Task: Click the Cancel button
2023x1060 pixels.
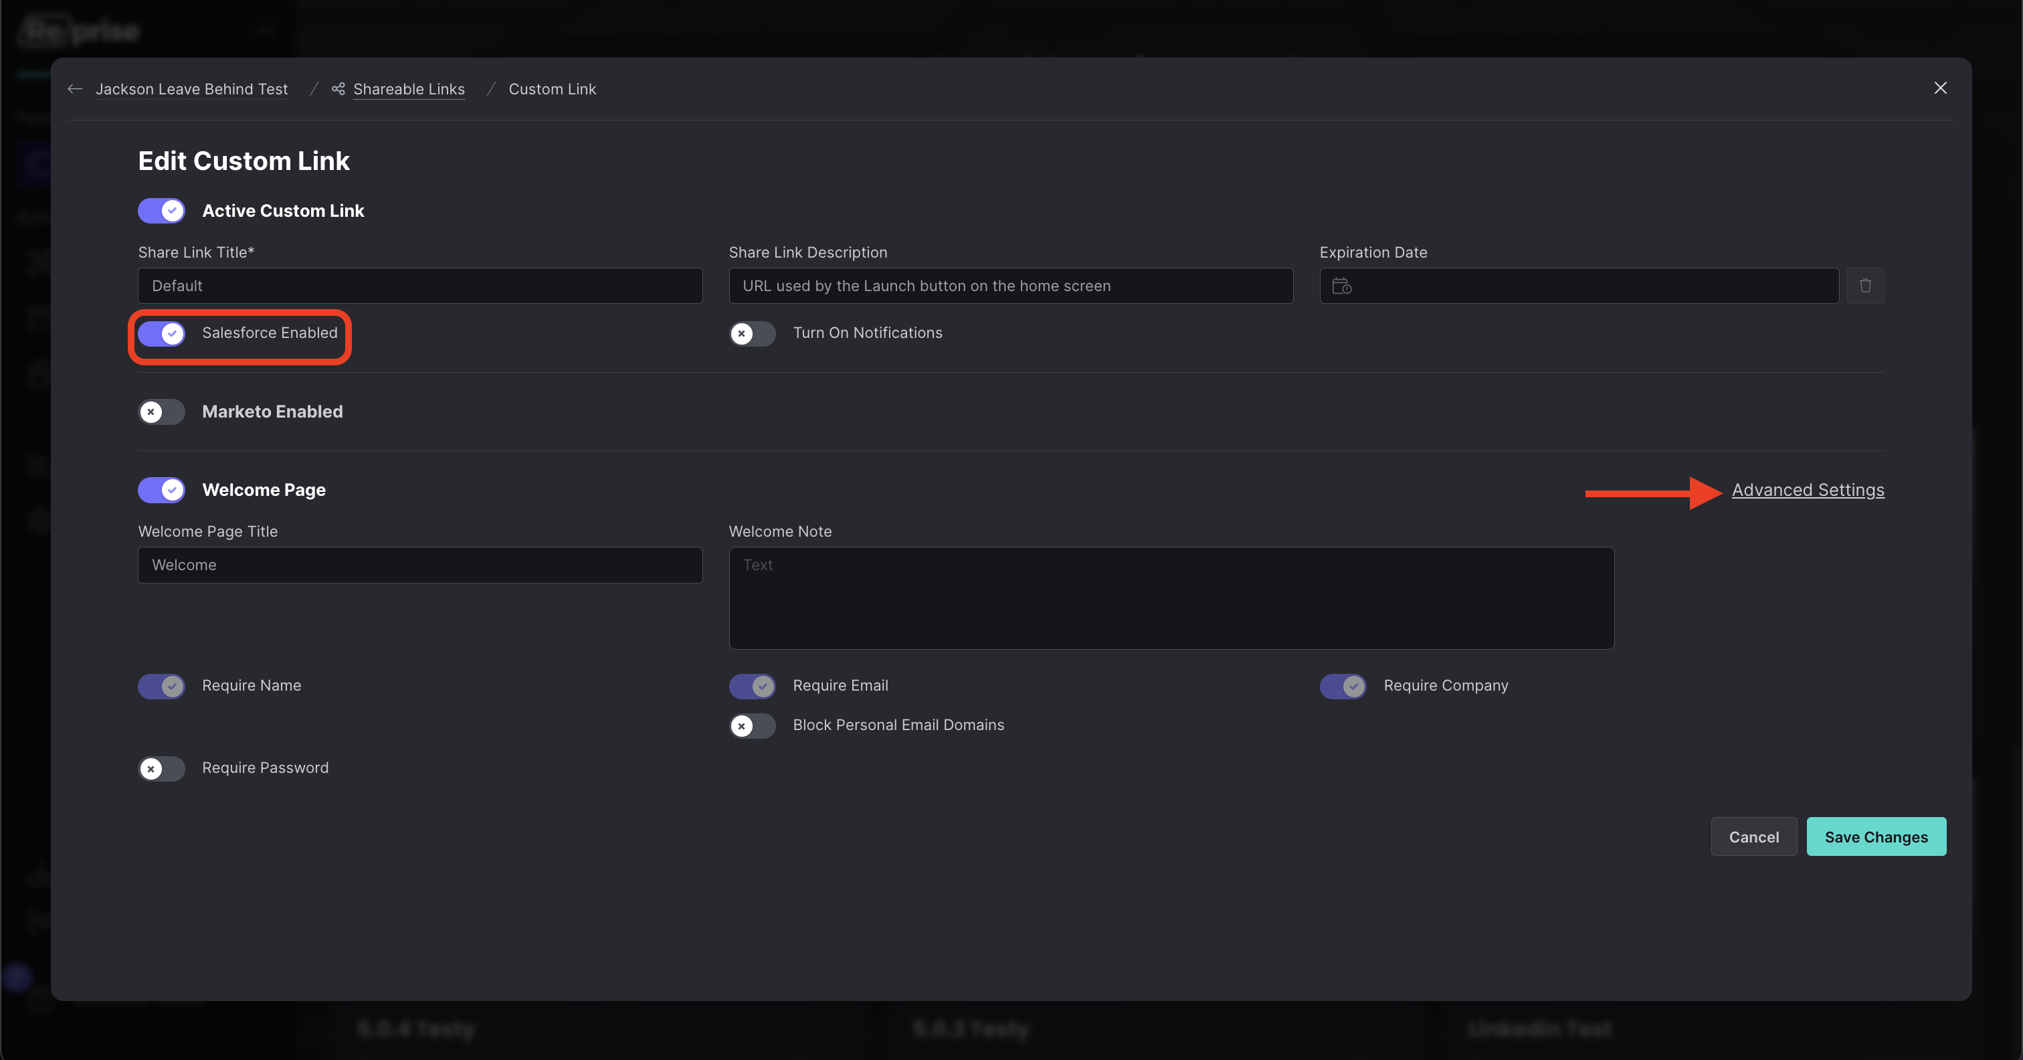Action: coord(1753,837)
